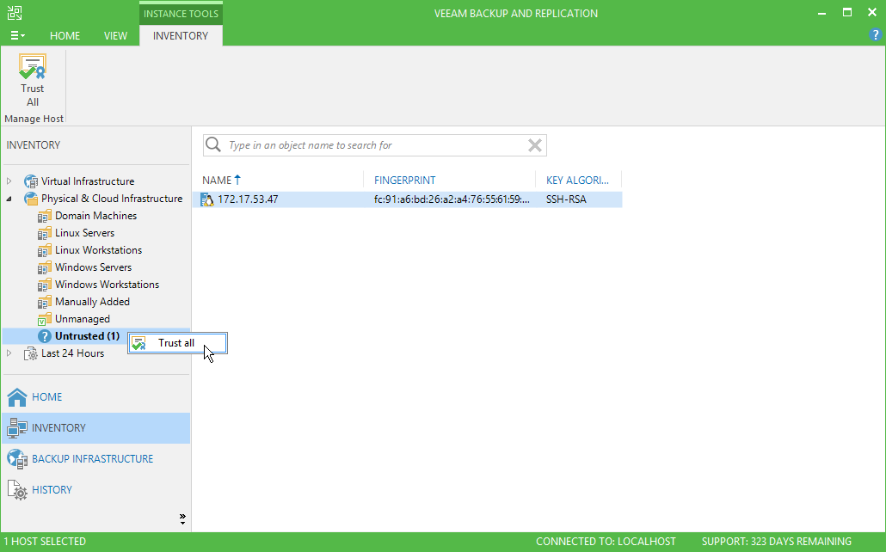This screenshot has height=552, width=886.
Task: Click the INVENTORY computers icon
Action: click(17, 428)
